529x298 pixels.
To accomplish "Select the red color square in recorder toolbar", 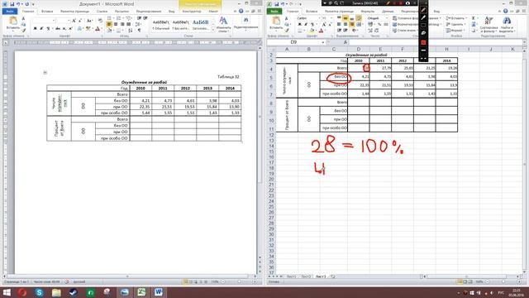I will click(423, 42).
